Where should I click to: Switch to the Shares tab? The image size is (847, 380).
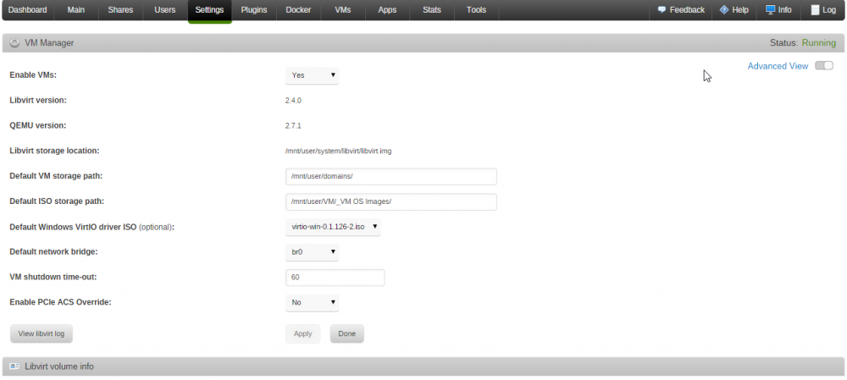coord(120,10)
